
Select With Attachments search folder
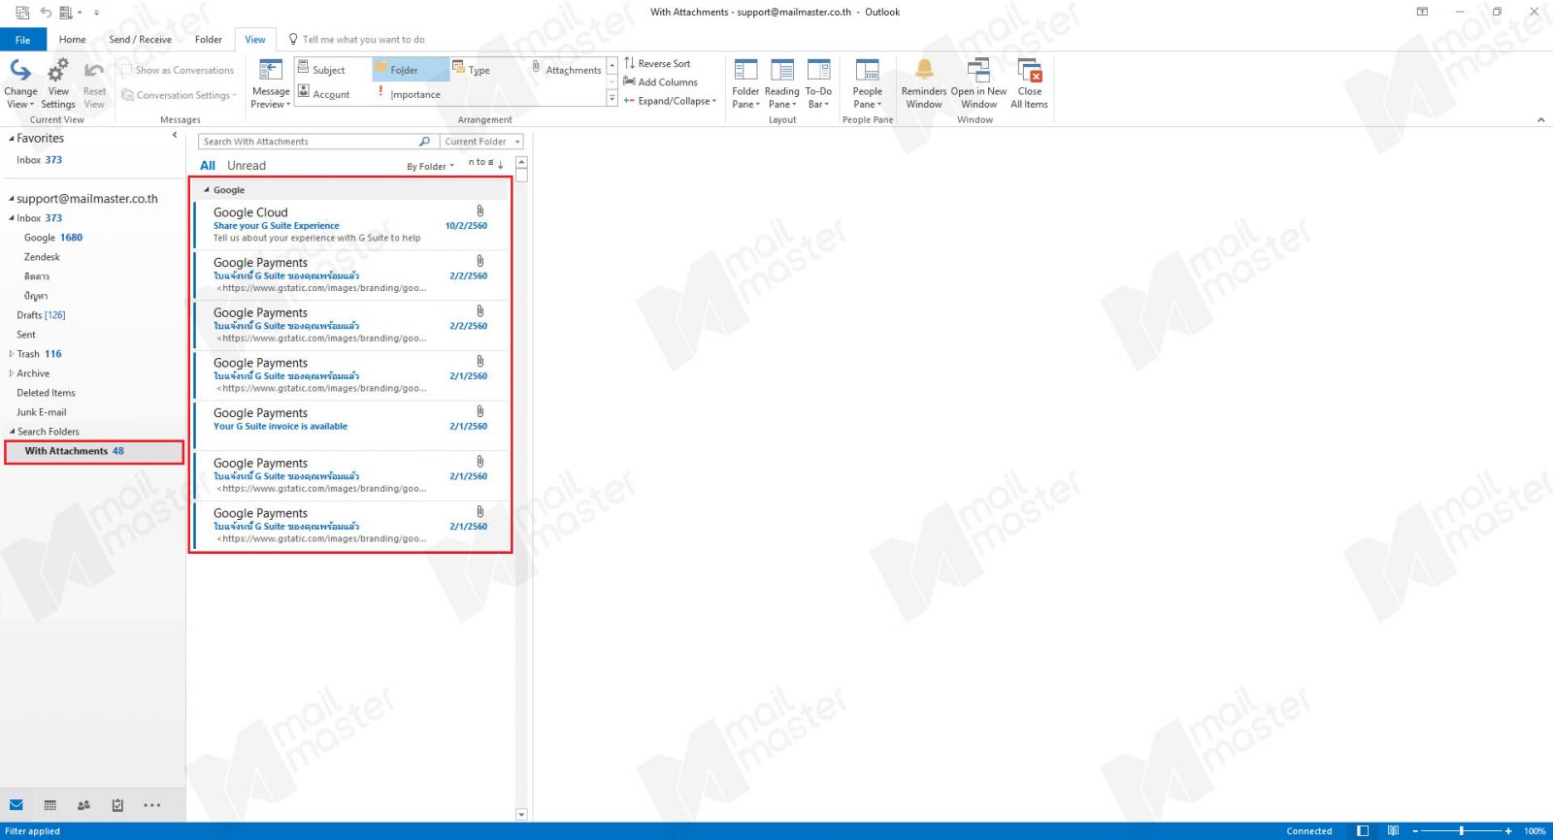pyautogui.click(x=93, y=451)
